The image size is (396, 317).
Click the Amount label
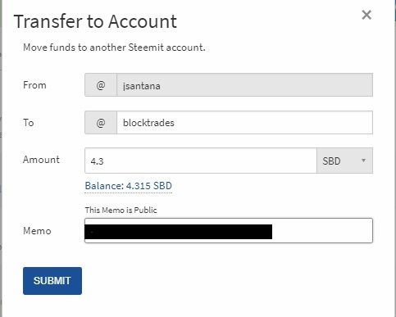click(41, 160)
